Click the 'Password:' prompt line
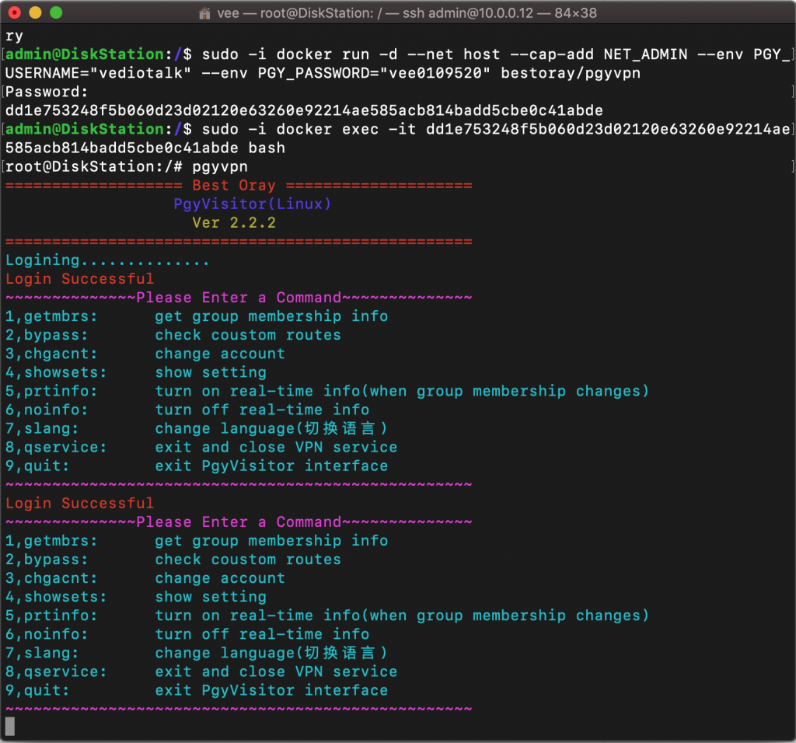The height and width of the screenshot is (743, 796). tap(47, 92)
